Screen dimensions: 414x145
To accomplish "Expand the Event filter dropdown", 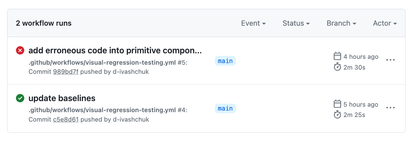I will [253, 23].
